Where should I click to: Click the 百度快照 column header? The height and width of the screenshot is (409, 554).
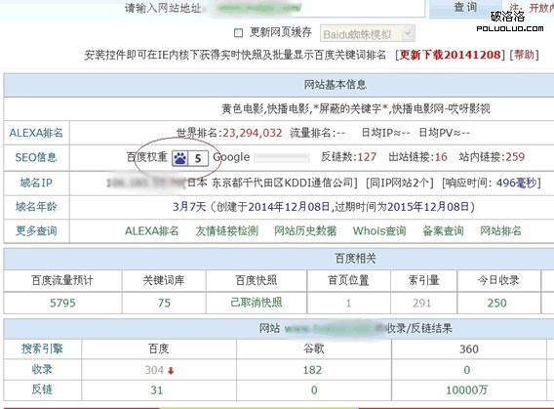pyautogui.click(x=257, y=280)
